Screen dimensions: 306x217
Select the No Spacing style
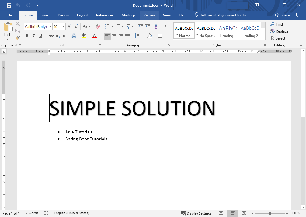[x=206, y=30]
